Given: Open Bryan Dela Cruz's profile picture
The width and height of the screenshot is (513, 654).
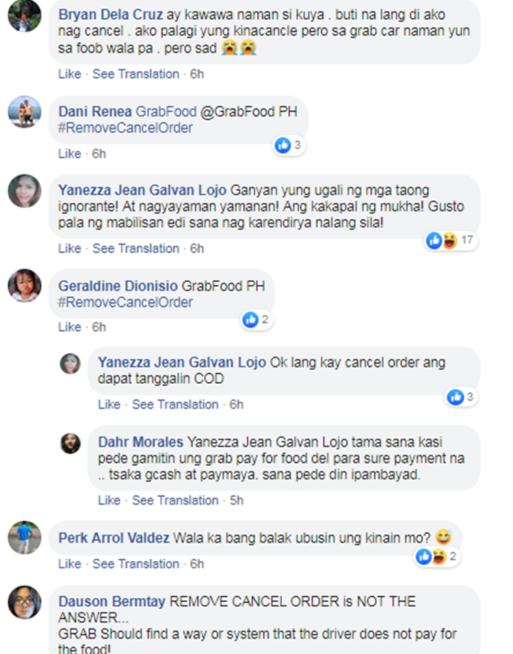Looking at the screenshot, I should [25, 16].
